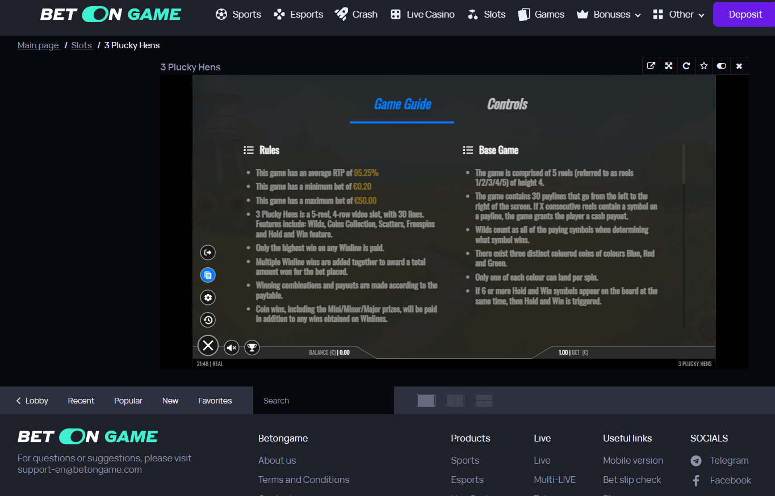The height and width of the screenshot is (496, 775).
Task: Click the Bet On Game header logo
Action: pyautogui.click(x=111, y=14)
